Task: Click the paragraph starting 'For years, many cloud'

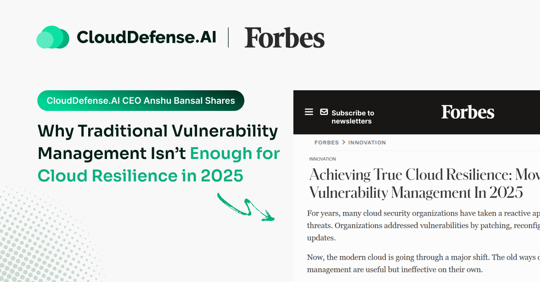Action: pos(423,225)
